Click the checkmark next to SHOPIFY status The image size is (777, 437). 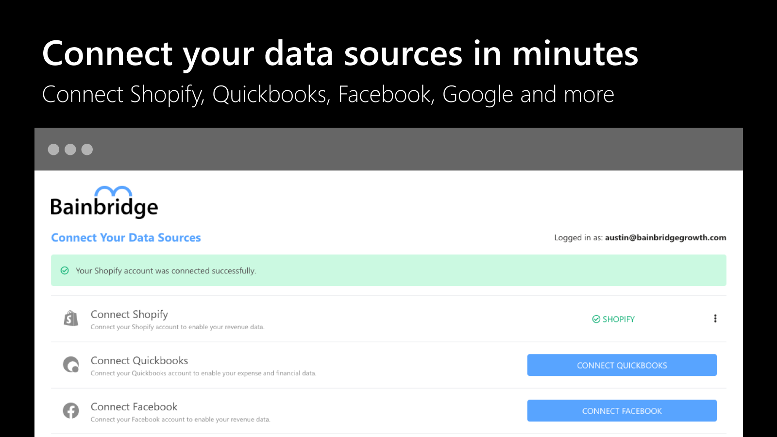pyautogui.click(x=596, y=319)
